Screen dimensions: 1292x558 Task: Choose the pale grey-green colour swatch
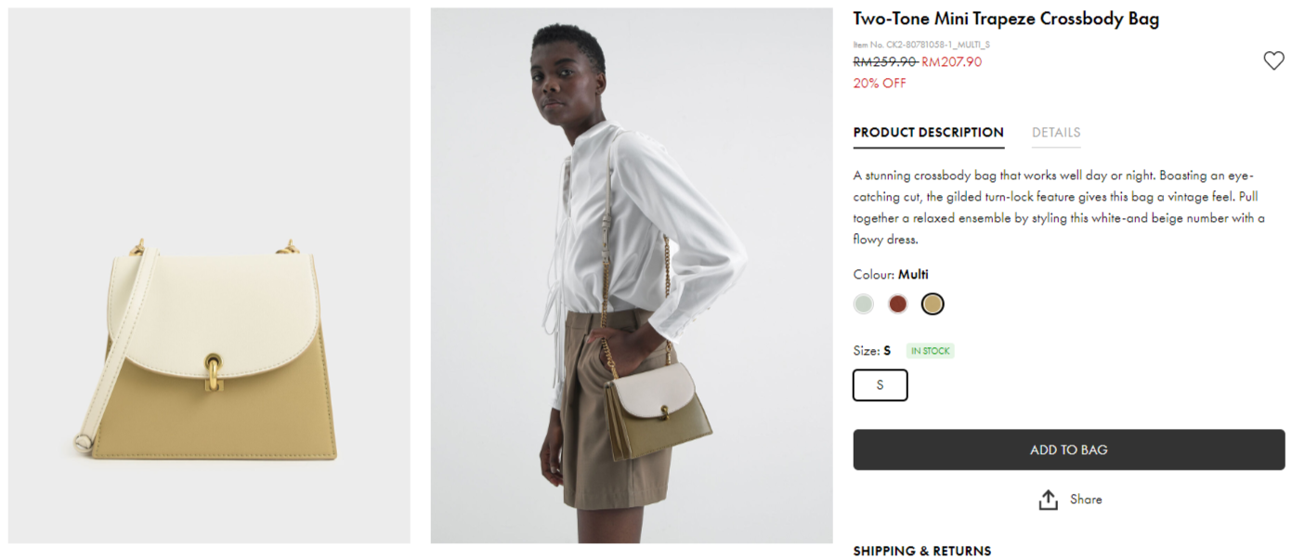pyautogui.click(x=864, y=304)
